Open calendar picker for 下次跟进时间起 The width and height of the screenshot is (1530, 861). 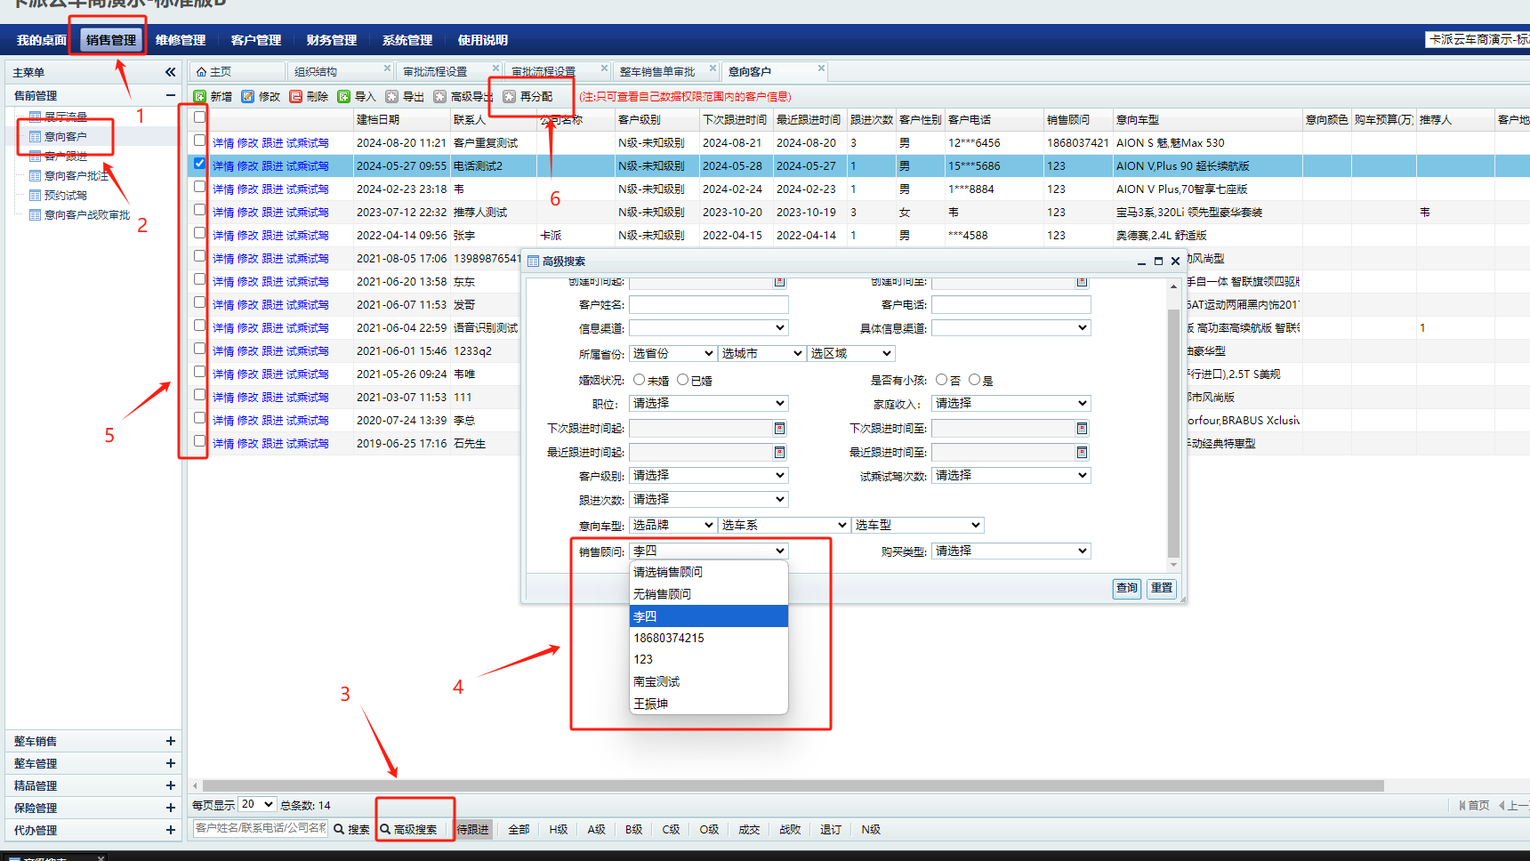tap(779, 429)
